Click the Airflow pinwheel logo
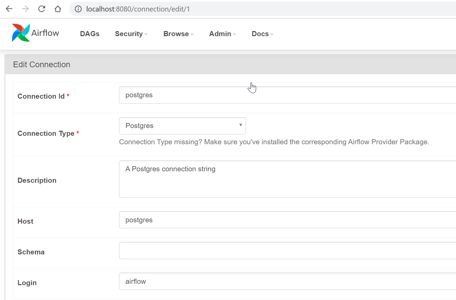Viewport: 456px width, 300px height. [x=20, y=33]
